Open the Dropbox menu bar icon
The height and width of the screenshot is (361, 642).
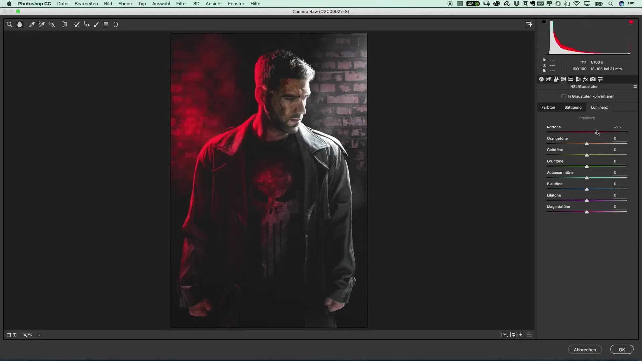(x=517, y=4)
